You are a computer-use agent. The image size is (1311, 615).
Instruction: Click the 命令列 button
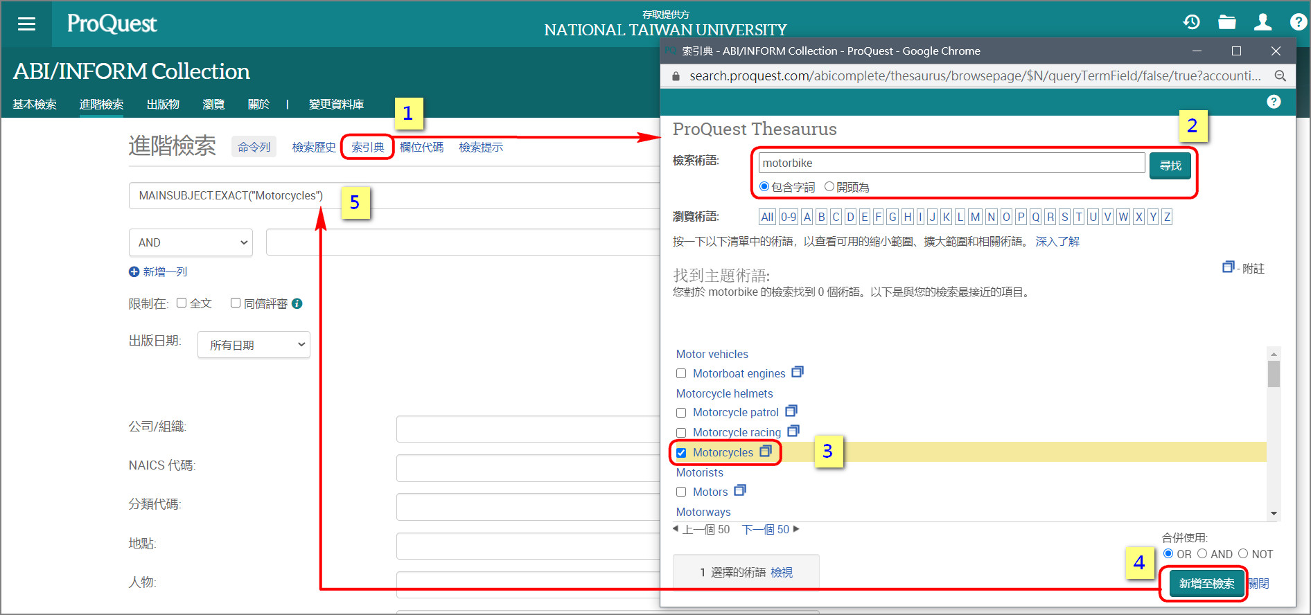pos(254,147)
